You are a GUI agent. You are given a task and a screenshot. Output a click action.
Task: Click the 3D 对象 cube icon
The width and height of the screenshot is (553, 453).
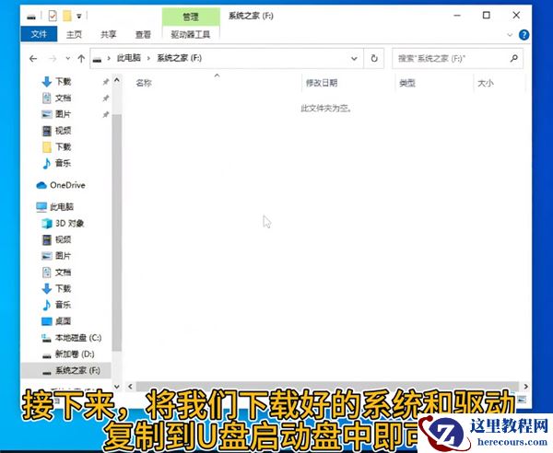coord(47,224)
